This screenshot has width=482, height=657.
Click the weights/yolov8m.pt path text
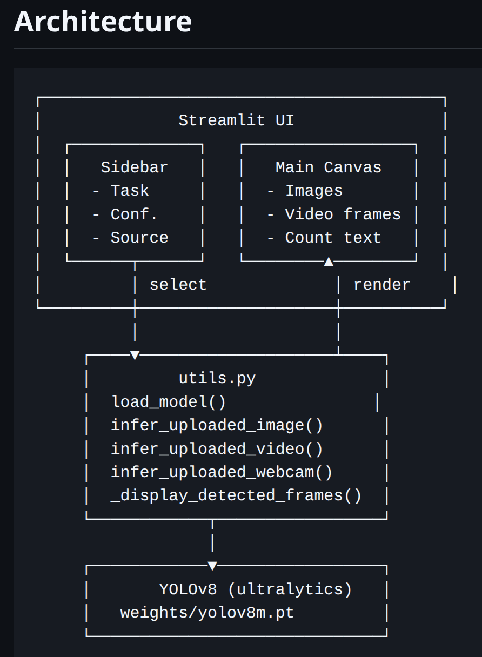click(207, 613)
